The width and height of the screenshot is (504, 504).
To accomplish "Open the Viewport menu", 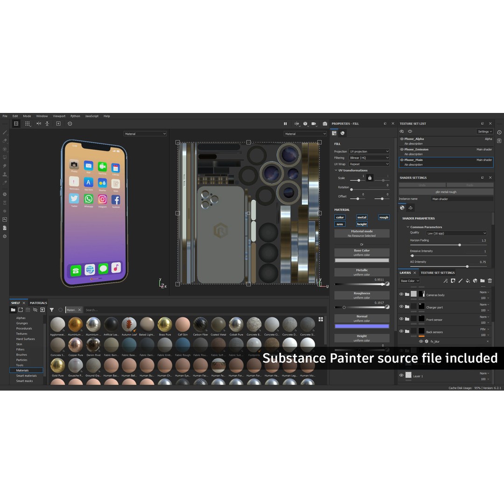I will [x=59, y=116].
